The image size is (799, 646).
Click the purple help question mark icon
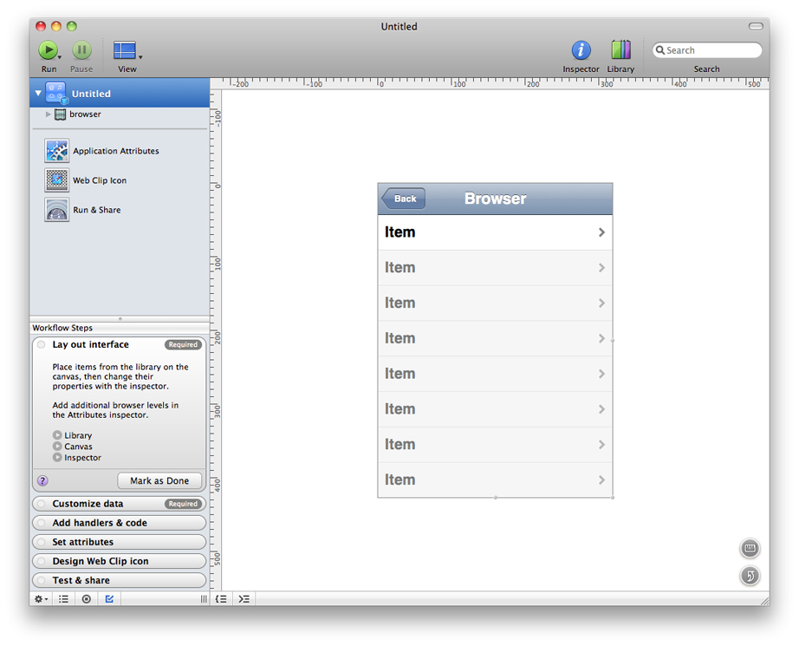[42, 481]
